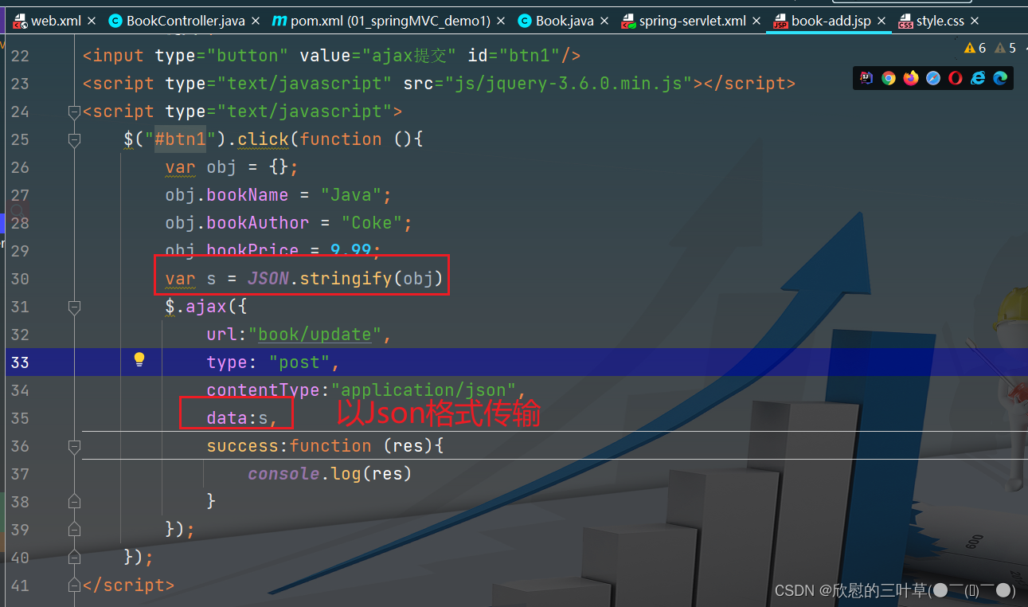Click the yellow intention light bulb
The image size is (1028, 607).
pos(139,360)
